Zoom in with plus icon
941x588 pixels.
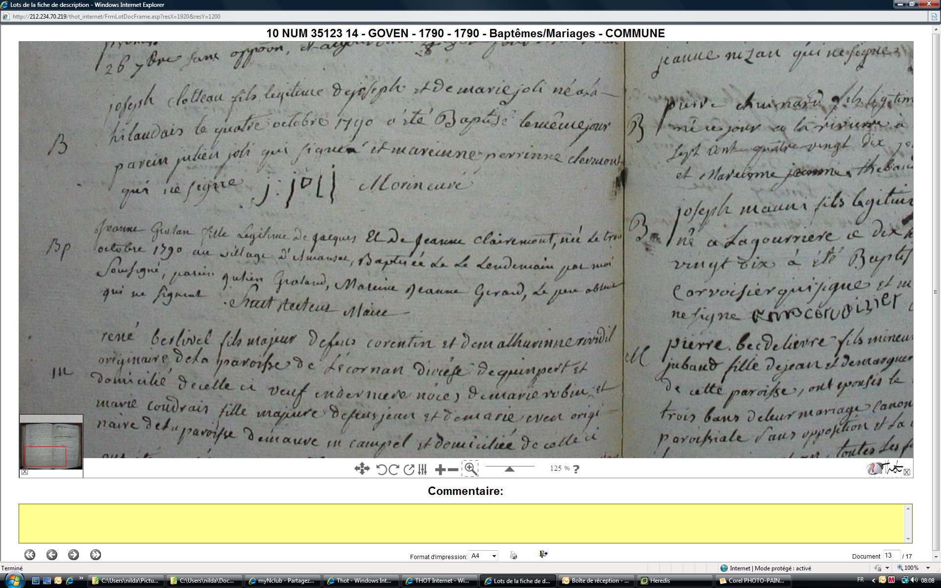pyautogui.click(x=440, y=469)
